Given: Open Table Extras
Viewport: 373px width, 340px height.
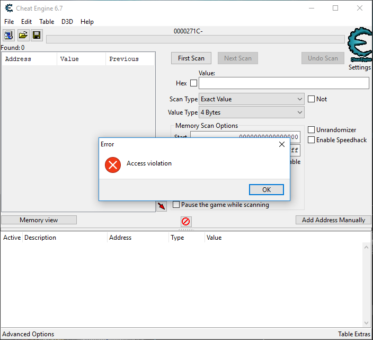Looking at the screenshot, I should click(354, 334).
